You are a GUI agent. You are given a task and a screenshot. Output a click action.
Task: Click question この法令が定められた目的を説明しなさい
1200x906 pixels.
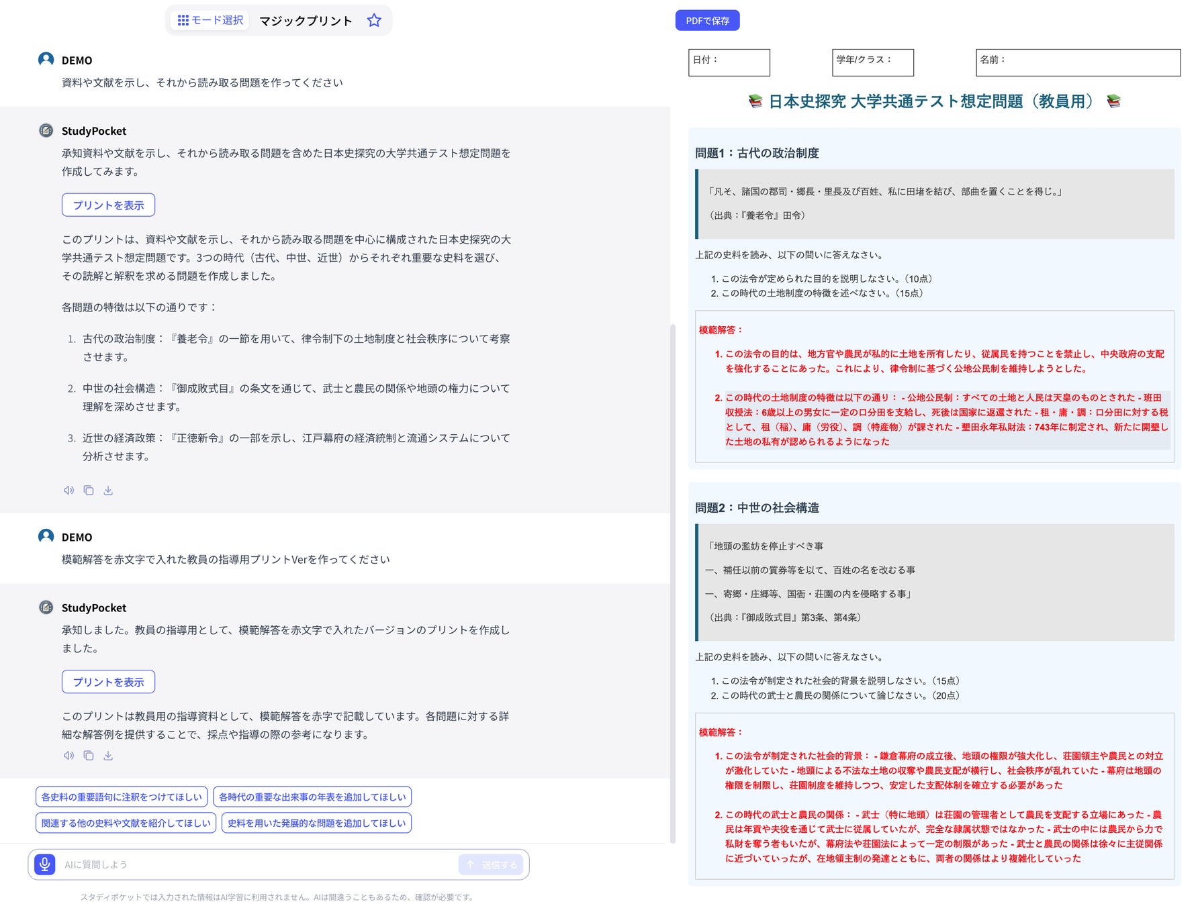826,279
